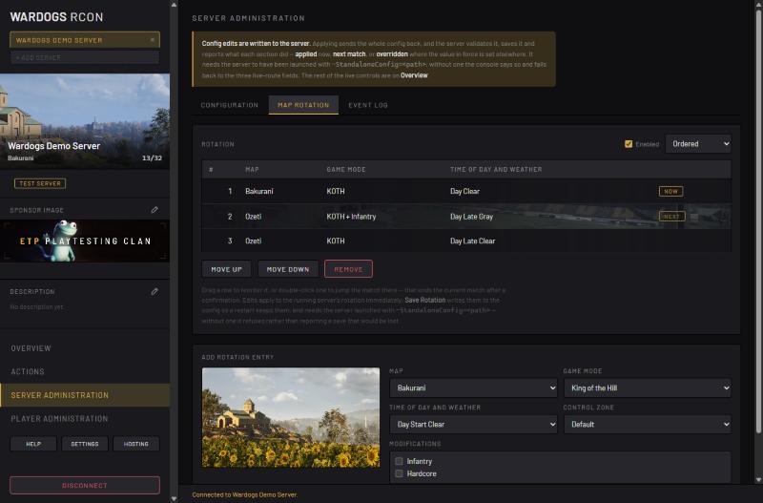
Task: Click sidebar scroll down arrow
Action: [x=174, y=498]
